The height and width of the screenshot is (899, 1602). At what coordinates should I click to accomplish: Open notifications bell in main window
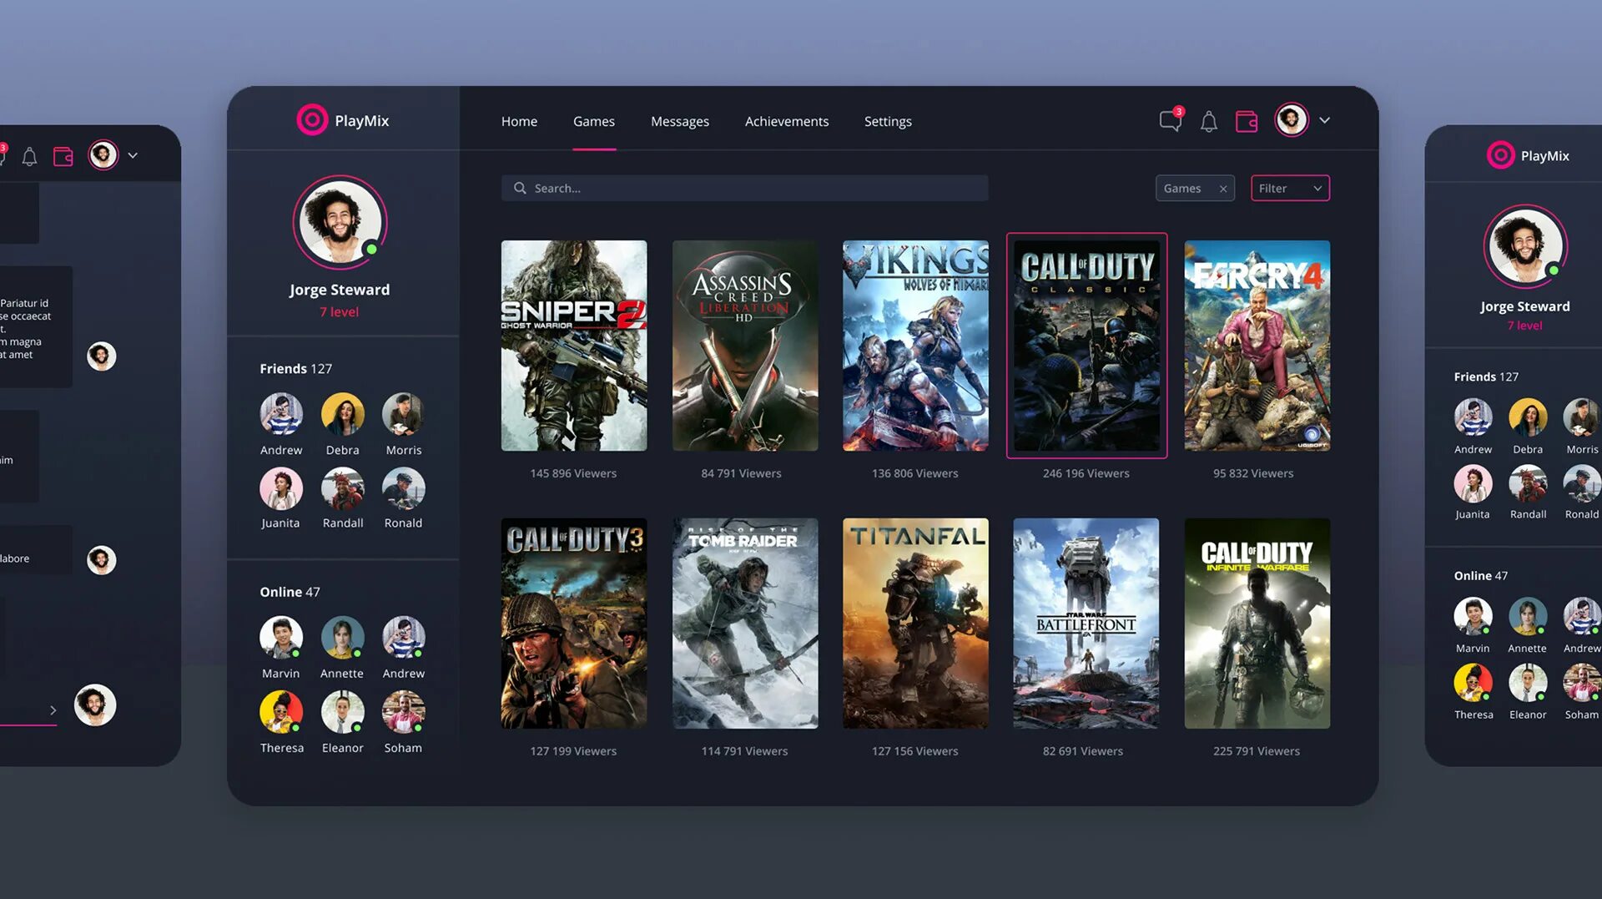pos(1208,122)
